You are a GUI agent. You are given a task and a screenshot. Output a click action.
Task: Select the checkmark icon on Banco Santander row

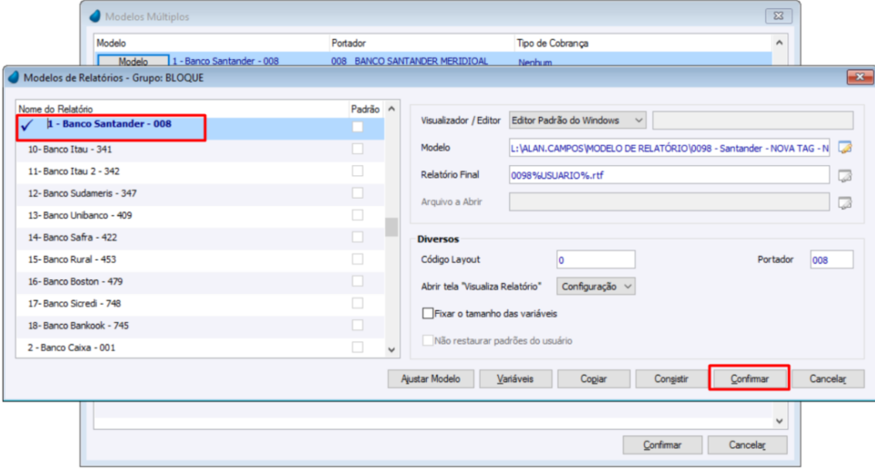pyautogui.click(x=26, y=125)
